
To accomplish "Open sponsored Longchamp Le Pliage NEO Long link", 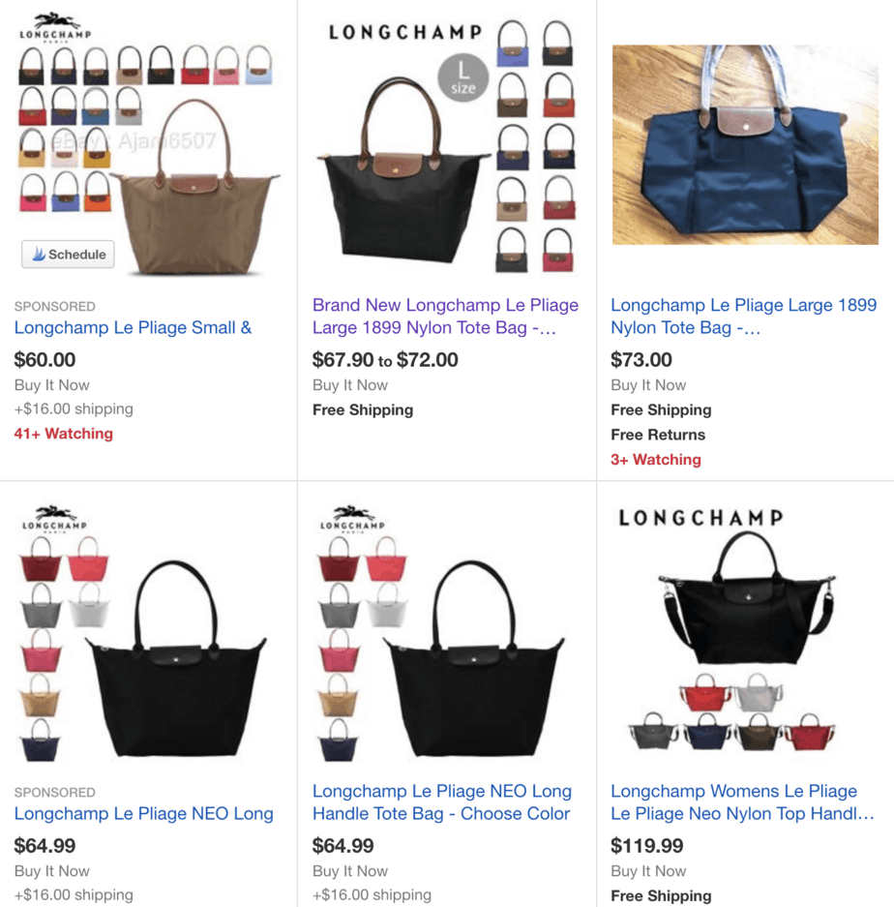I will 143,813.
